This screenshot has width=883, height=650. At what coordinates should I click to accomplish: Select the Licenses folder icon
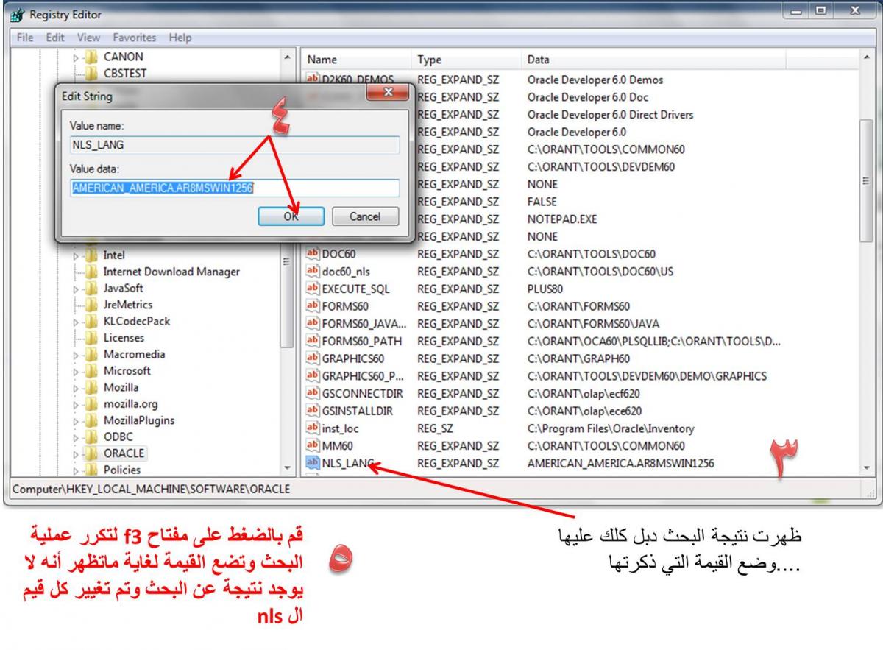[91, 338]
